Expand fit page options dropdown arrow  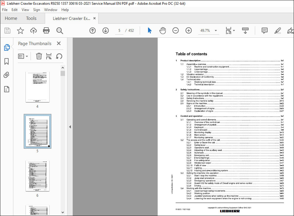pos(234,30)
